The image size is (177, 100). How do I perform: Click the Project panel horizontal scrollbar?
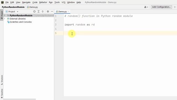pos(20,99)
